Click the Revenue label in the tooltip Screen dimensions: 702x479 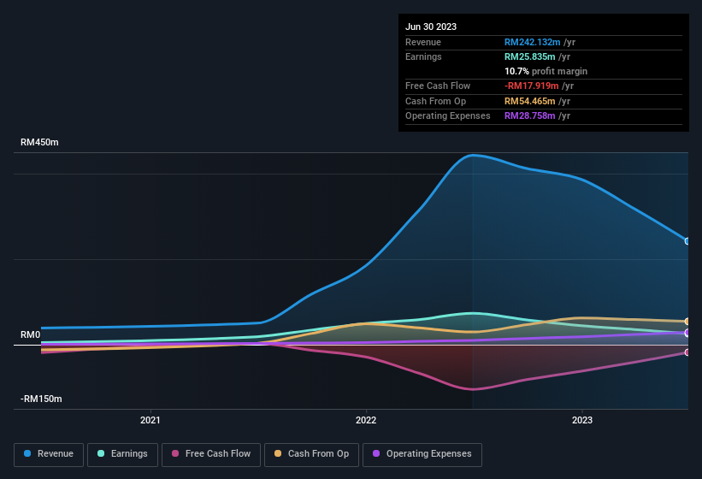click(423, 42)
